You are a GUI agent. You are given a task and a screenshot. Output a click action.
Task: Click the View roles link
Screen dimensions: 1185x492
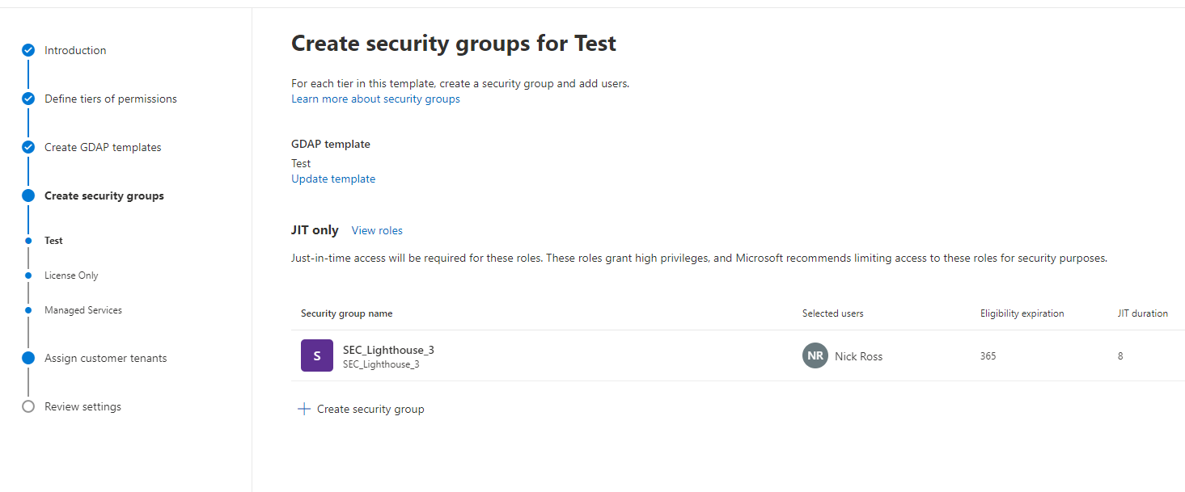coord(377,230)
